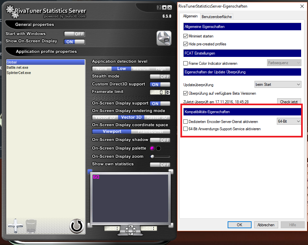Check 64-Bit-Anwendungs-Support-Service aktivieren
Viewport: 308px width, 245px height.
tap(185, 129)
